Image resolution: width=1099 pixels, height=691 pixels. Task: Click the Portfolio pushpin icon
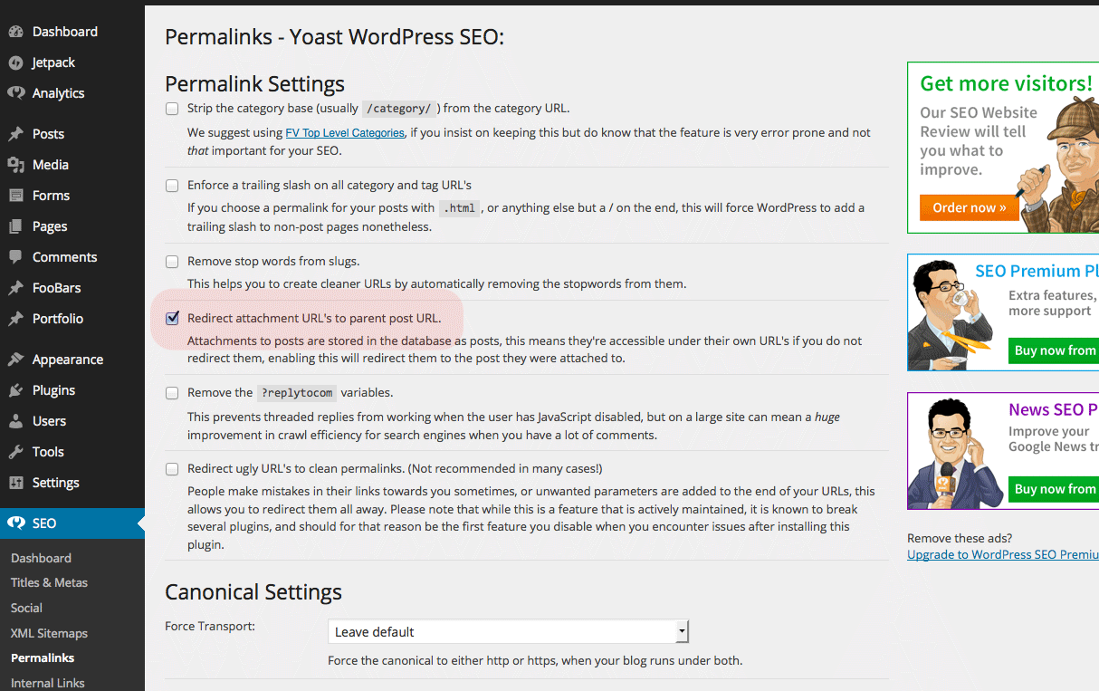(x=15, y=319)
